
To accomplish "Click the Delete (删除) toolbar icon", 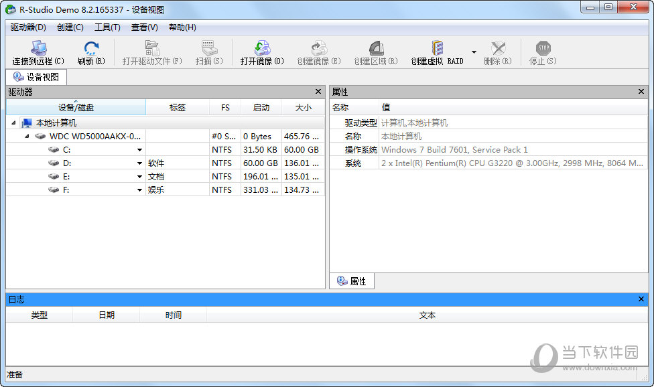I will click(x=498, y=48).
